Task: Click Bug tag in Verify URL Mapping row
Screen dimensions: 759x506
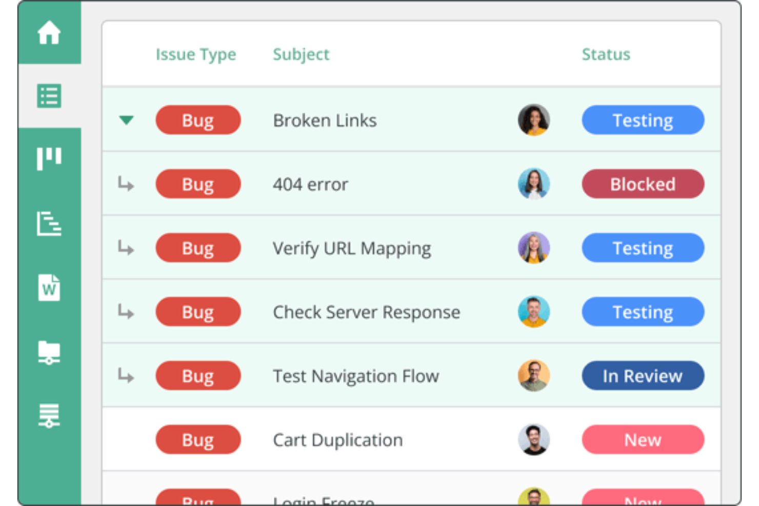Action: 198,248
